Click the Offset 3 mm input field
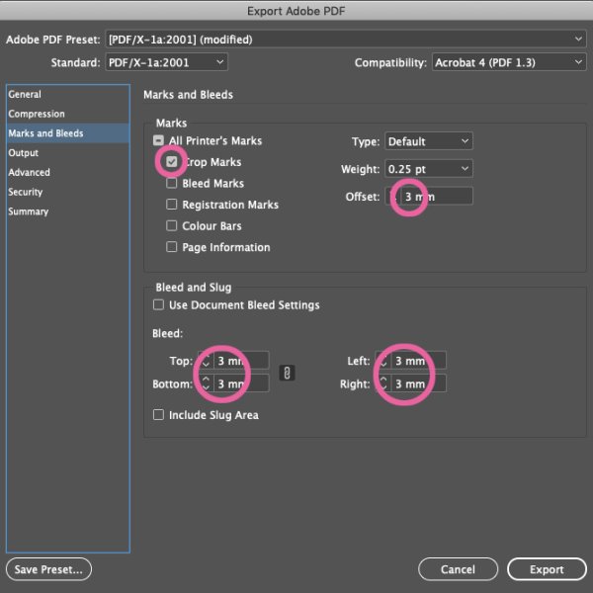 (x=437, y=197)
